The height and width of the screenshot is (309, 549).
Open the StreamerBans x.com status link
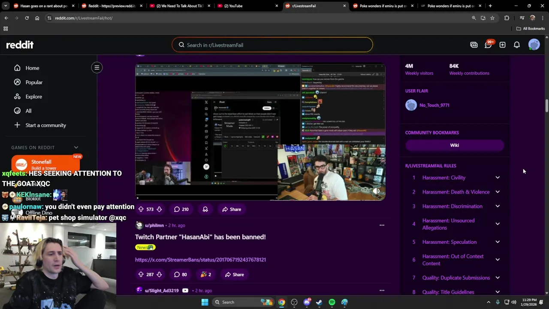tap(200, 259)
